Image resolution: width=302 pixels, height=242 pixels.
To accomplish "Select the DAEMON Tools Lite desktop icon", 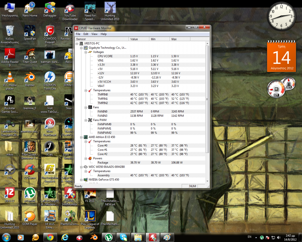I will (50, 81).
